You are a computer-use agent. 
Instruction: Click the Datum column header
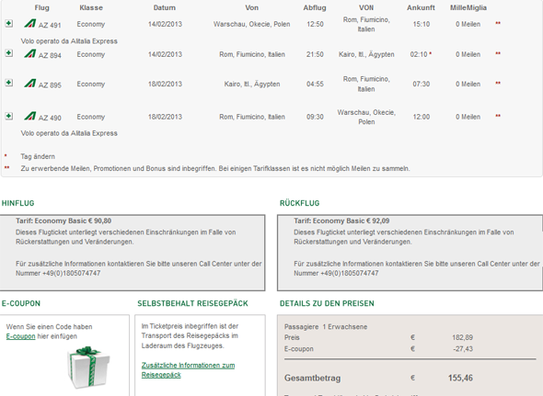pyautogui.click(x=165, y=7)
